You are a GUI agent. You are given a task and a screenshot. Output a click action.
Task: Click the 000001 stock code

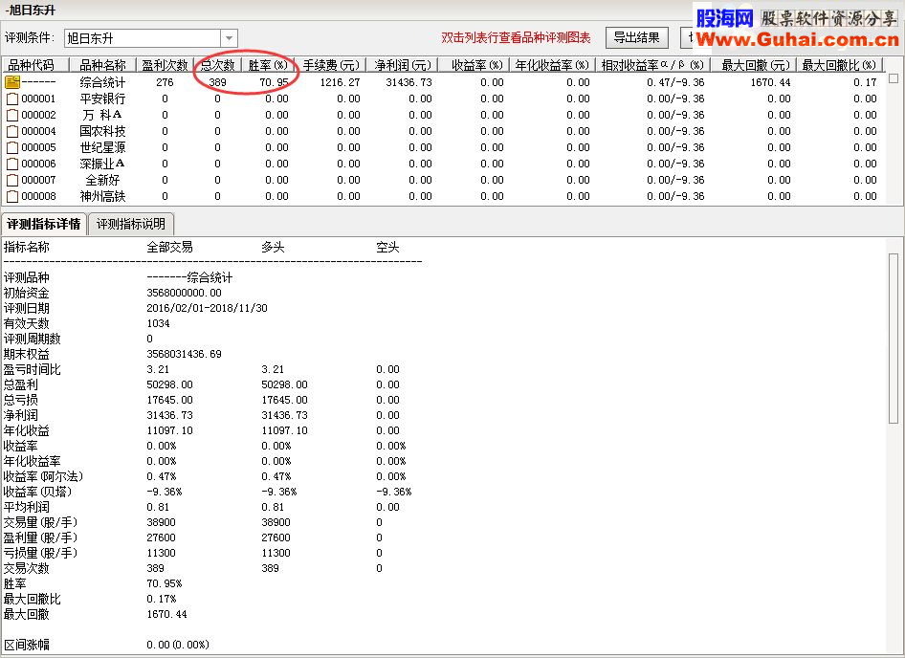point(38,99)
